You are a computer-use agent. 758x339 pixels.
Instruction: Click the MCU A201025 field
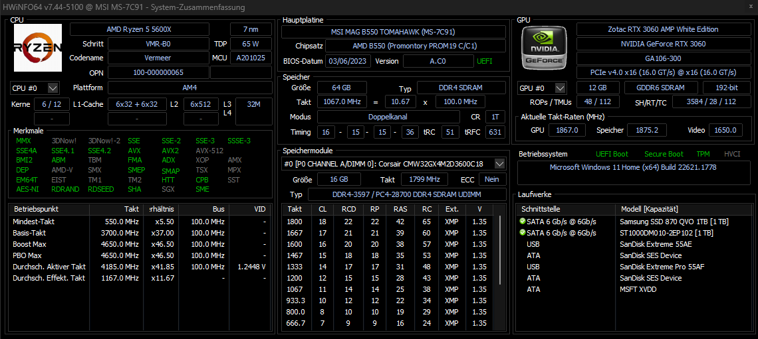pos(251,58)
